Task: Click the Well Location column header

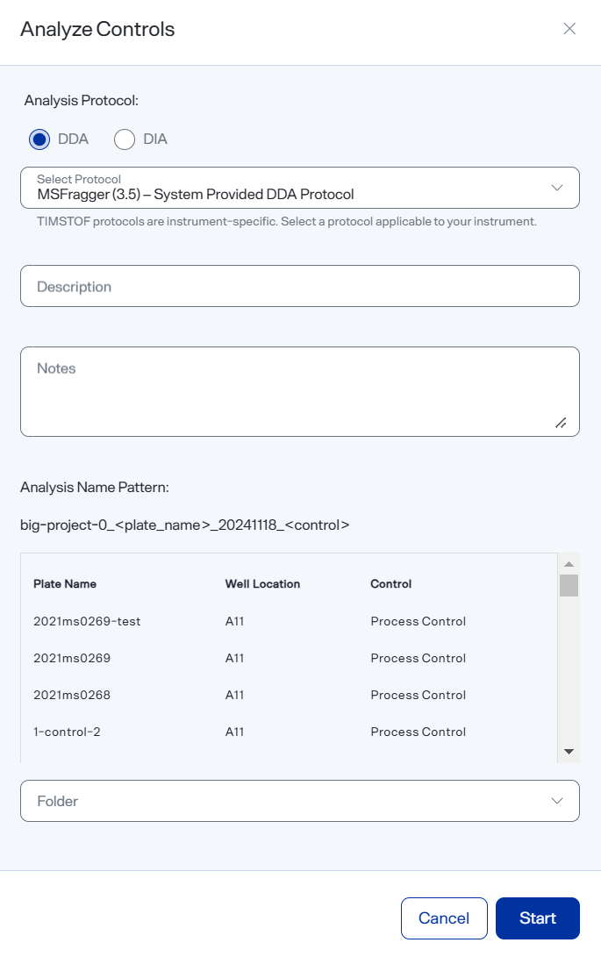Action: click(262, 584)
